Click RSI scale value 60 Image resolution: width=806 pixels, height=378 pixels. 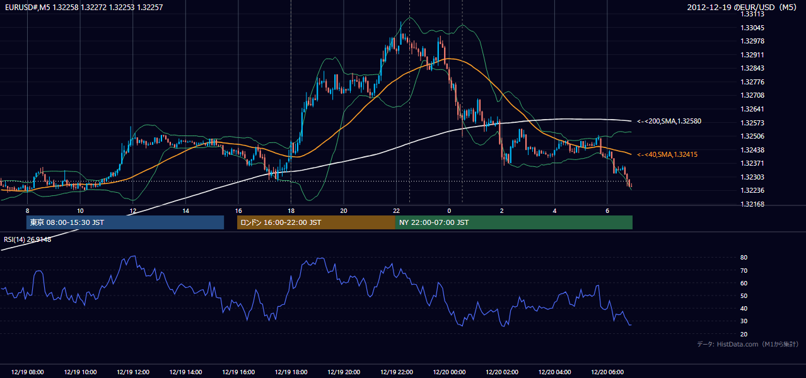tap(744, 283)
